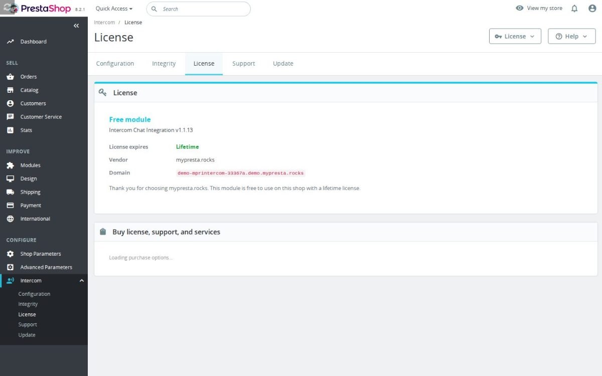Click the Advanced Parameters gear icon
The width and height of the screenshot is (602, 376).
(x=10, y=267)
